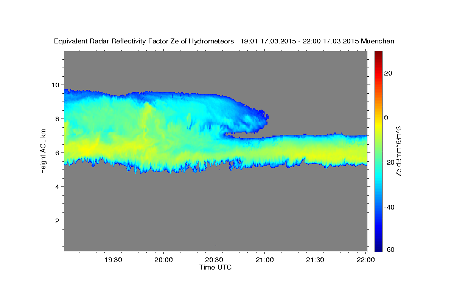This screenshot has width=454, height=302.
Task: Click the plot title 'Equivalent Radar Reflectivity Factor Ze of Hydrometeors'
Action: (144, 41)
